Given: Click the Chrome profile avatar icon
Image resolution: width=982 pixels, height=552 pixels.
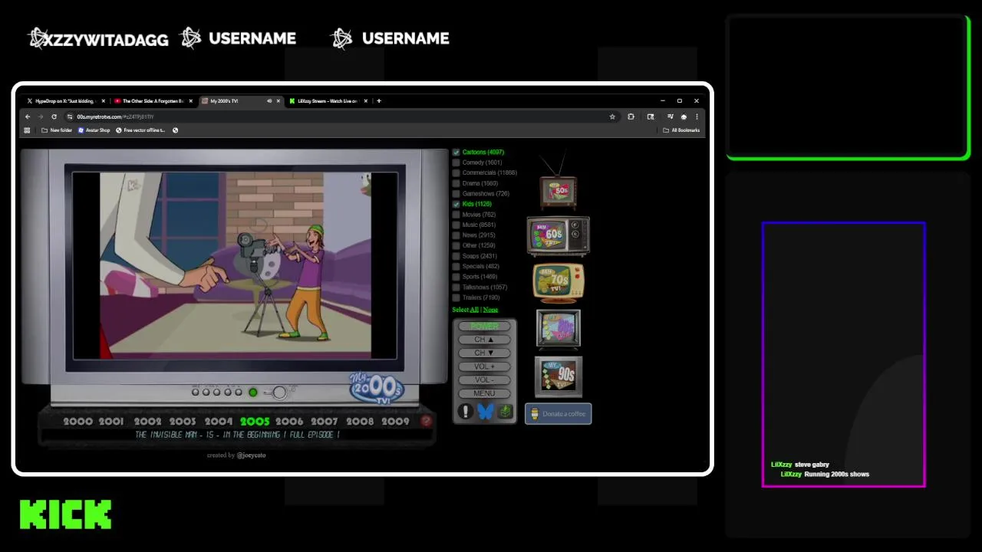Looking at the screenshot, I should coord(684,117).
